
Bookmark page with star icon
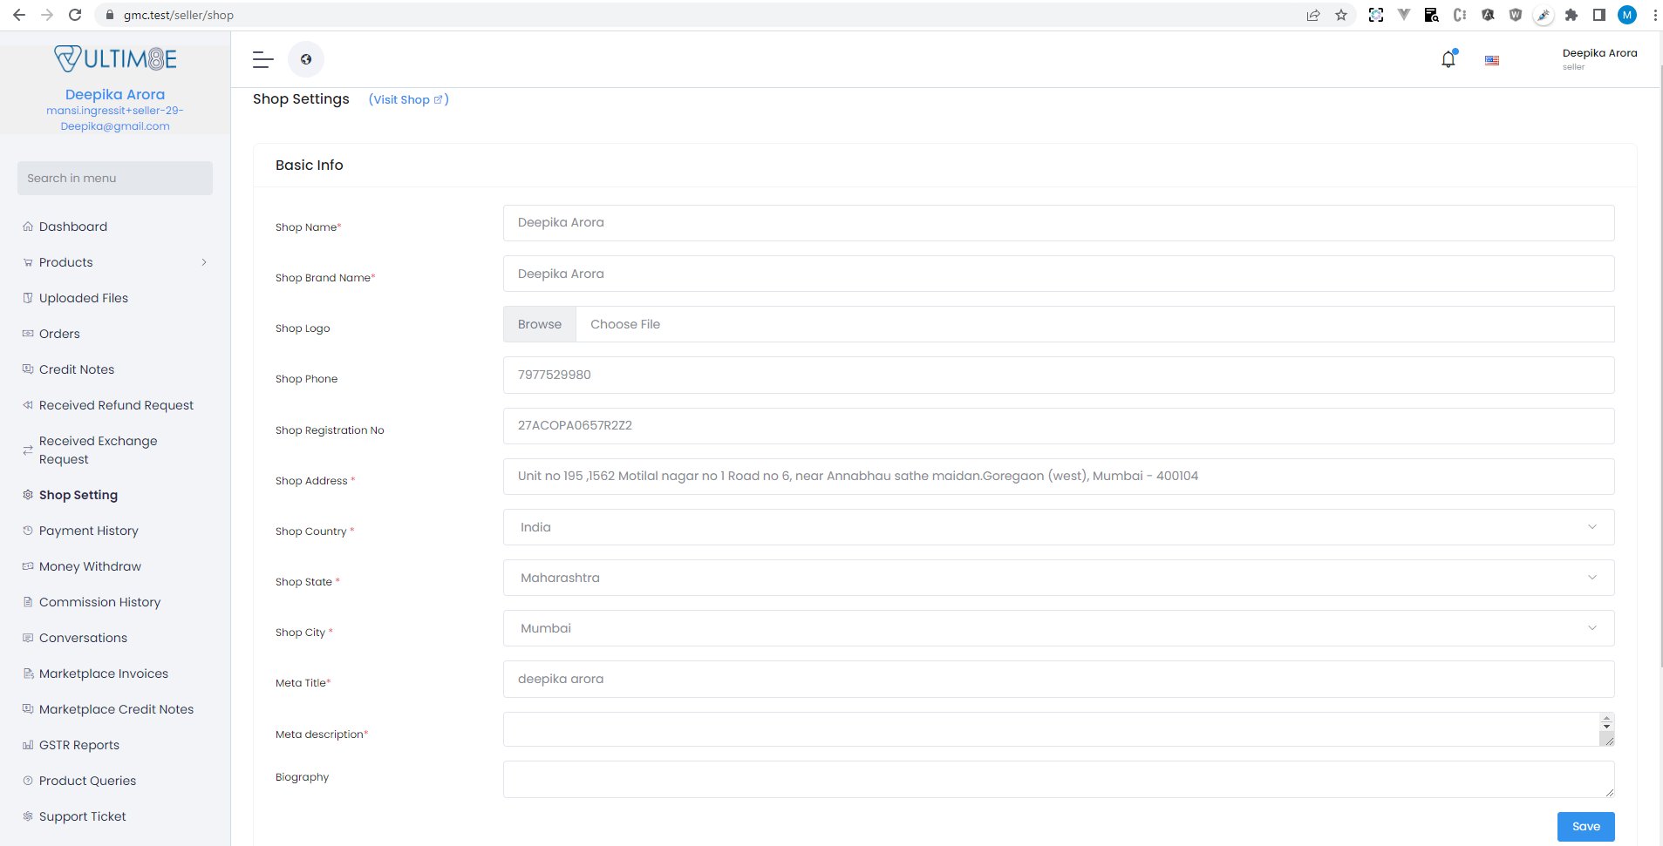tap(1341, 15)
